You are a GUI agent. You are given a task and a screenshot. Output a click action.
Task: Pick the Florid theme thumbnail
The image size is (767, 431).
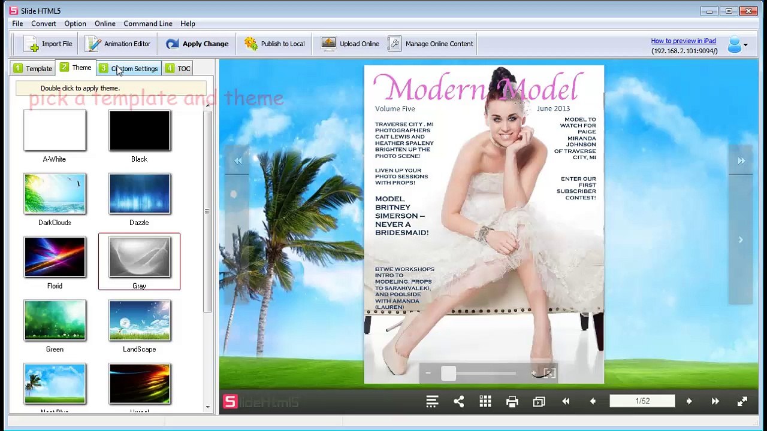(x=55, y=257)
